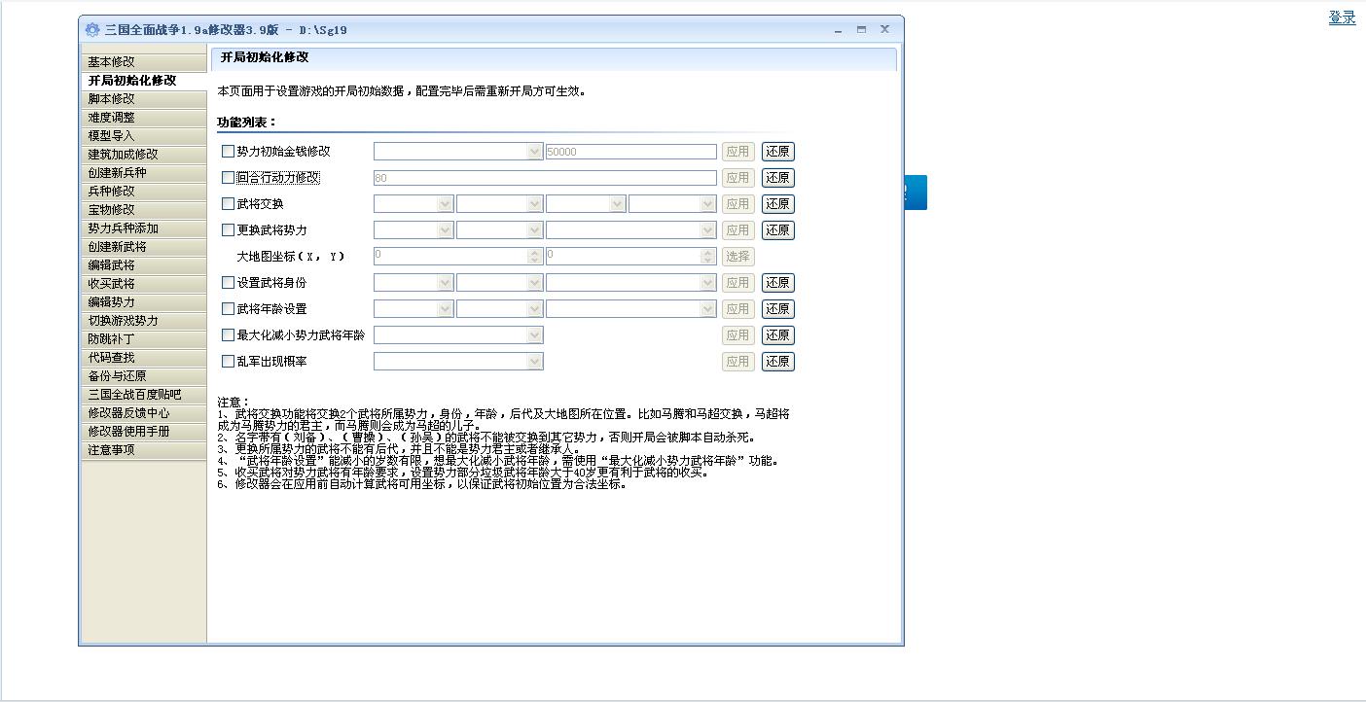Open the 乱军出现概率 dropdown list
This screenshot has width=1366, height=702.
click(x=536, y=361)
